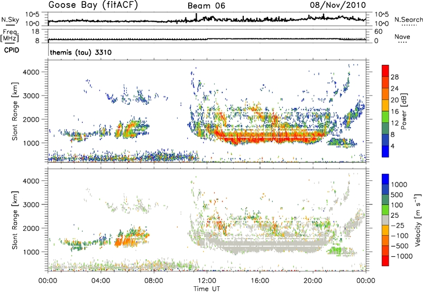423x292 pixels.
Task: Click the 'Nave' legend label
Action: [x=402, y=37]
